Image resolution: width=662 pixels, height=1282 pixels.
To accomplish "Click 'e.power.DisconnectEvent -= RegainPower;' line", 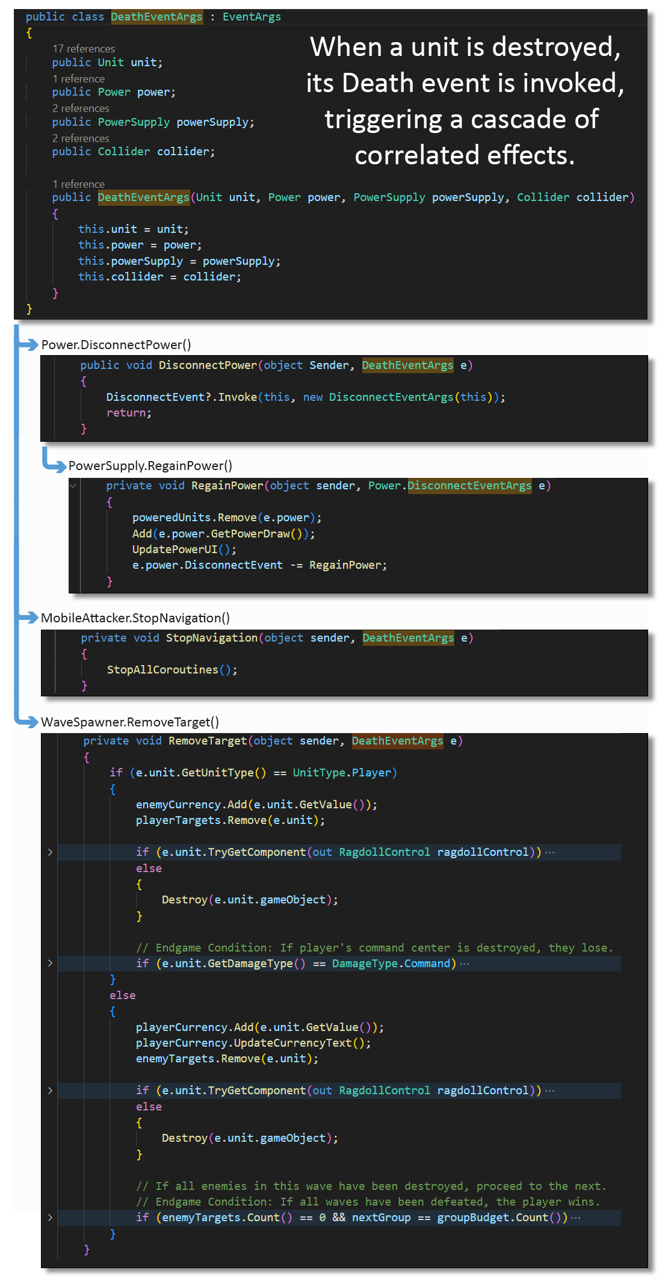I will coord(259,565).
